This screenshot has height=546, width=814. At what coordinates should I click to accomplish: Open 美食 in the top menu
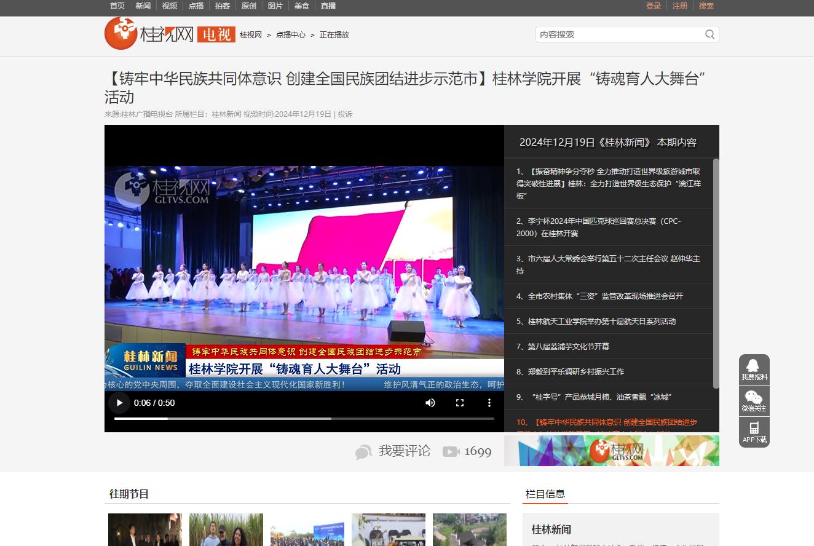click(x=301, y=6)
